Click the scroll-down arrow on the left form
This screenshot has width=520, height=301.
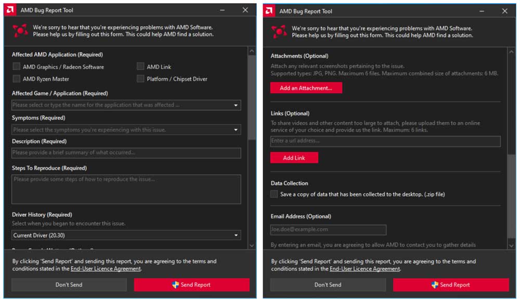252,245
